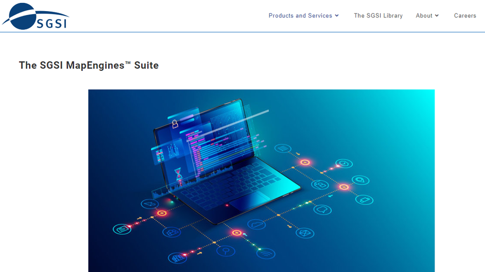Viewport: 485px width, 272px height.
Task: Expand the Products and Services chevron arrow
Action: pos(337,16)
